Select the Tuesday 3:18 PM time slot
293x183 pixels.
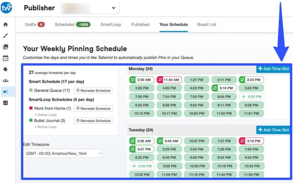click(x=251, y=141)
